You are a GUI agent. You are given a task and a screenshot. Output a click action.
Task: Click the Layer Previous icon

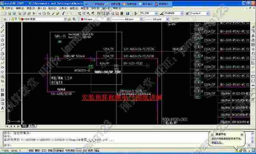pyautogui.click(x=74, y=19)
